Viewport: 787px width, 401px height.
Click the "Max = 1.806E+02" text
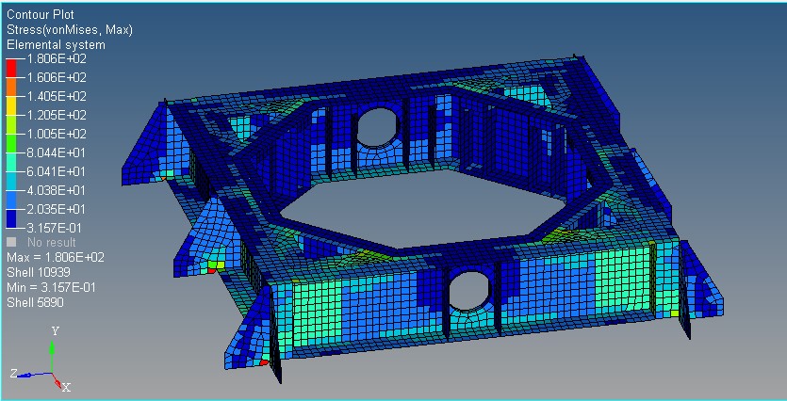(56, 258)
